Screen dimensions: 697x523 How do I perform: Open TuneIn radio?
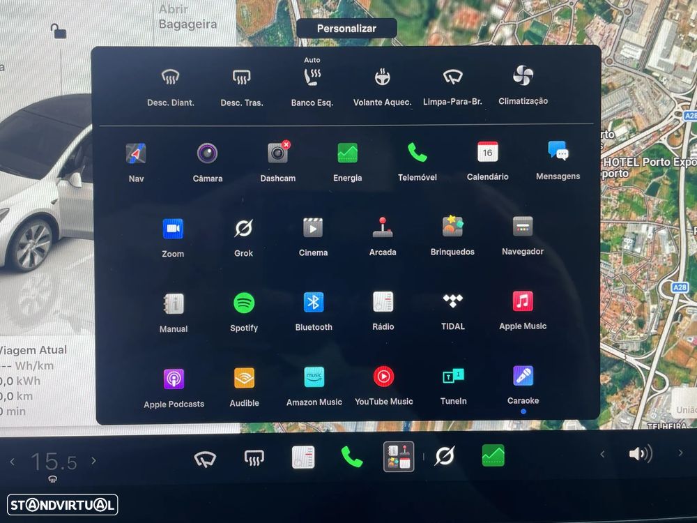(x=454, y=386)
